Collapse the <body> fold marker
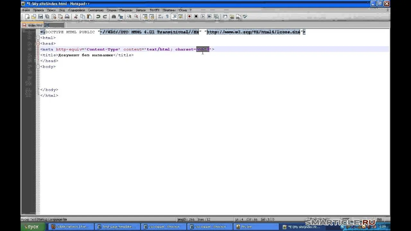The height and width of the screenshot is (231, 411). 38,67
